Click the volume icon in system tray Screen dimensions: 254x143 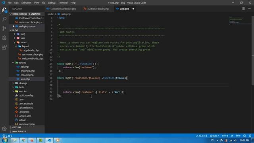(x=235, y=140)
